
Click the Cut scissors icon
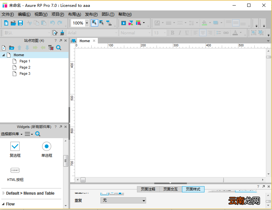click(x=29, y=23)
